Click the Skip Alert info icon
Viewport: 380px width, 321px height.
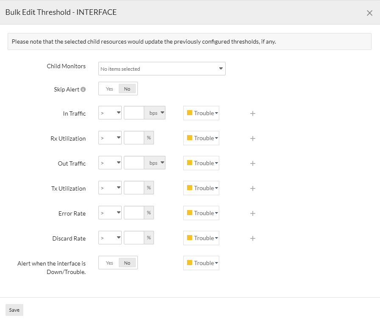coord(83,89)
